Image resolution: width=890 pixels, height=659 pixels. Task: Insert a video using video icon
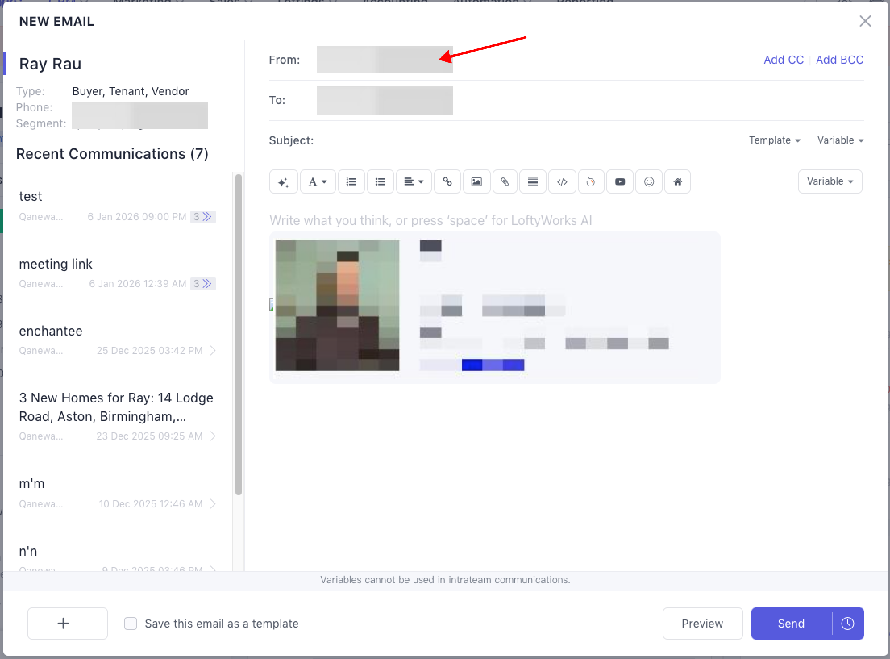click(620, 182)
